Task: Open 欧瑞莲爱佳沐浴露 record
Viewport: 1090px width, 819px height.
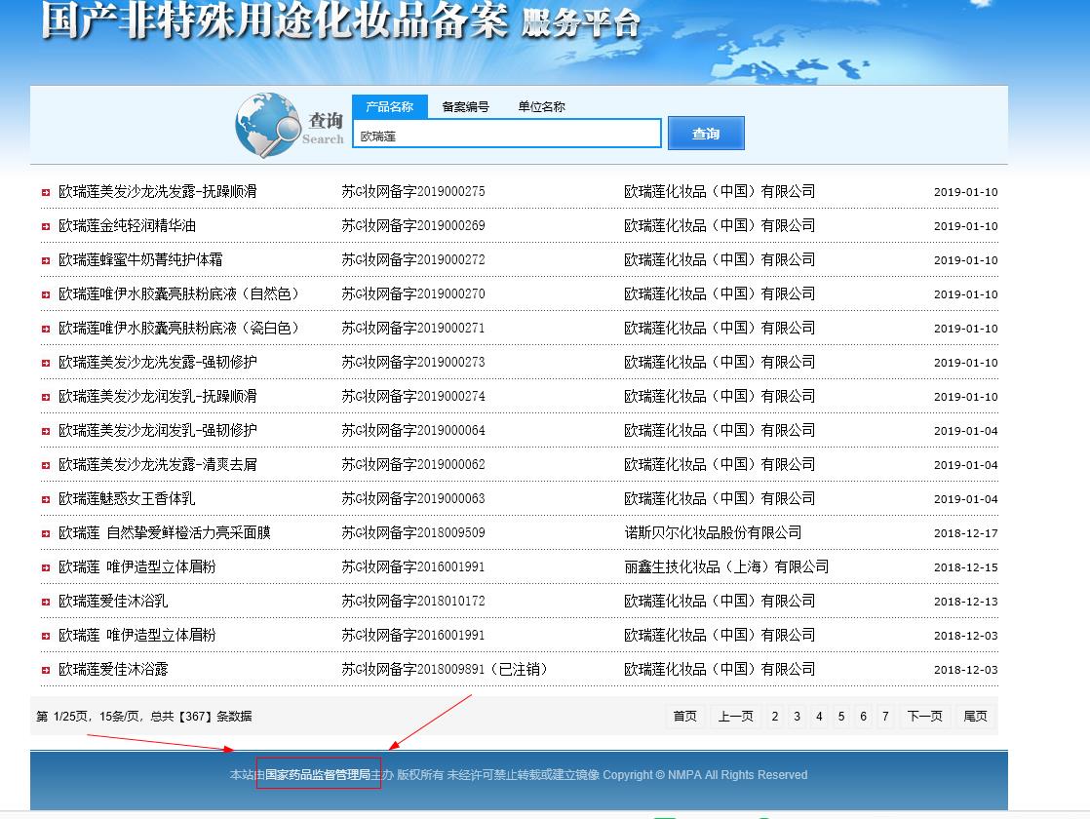Action: pyautogui.click(x=113, y=669)
